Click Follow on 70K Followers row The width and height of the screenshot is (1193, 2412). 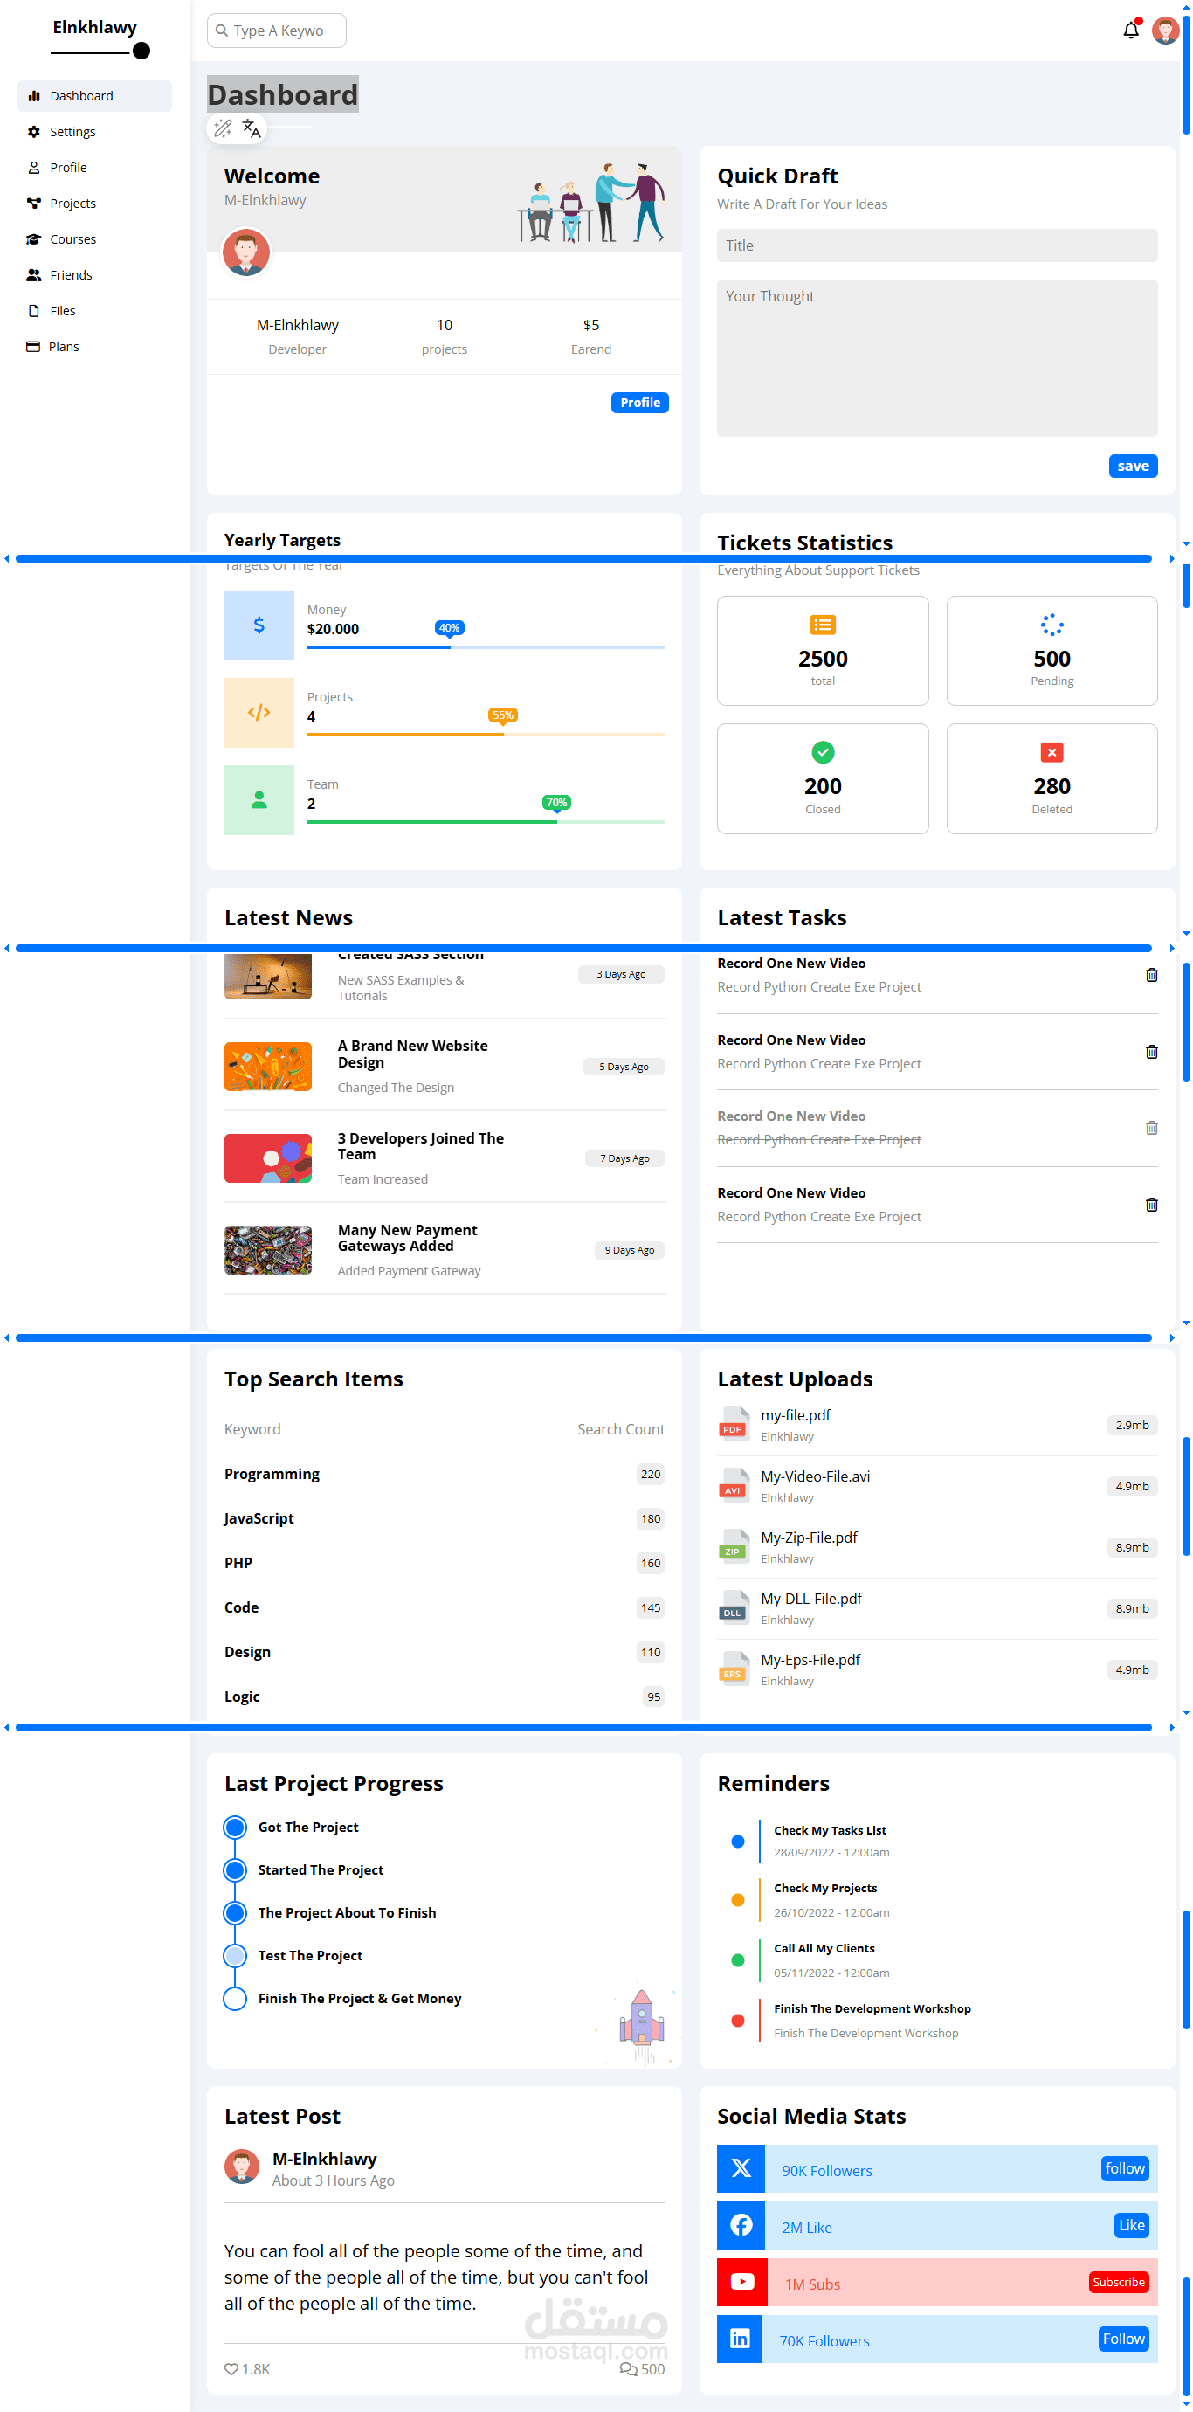pos(1123,2338)
